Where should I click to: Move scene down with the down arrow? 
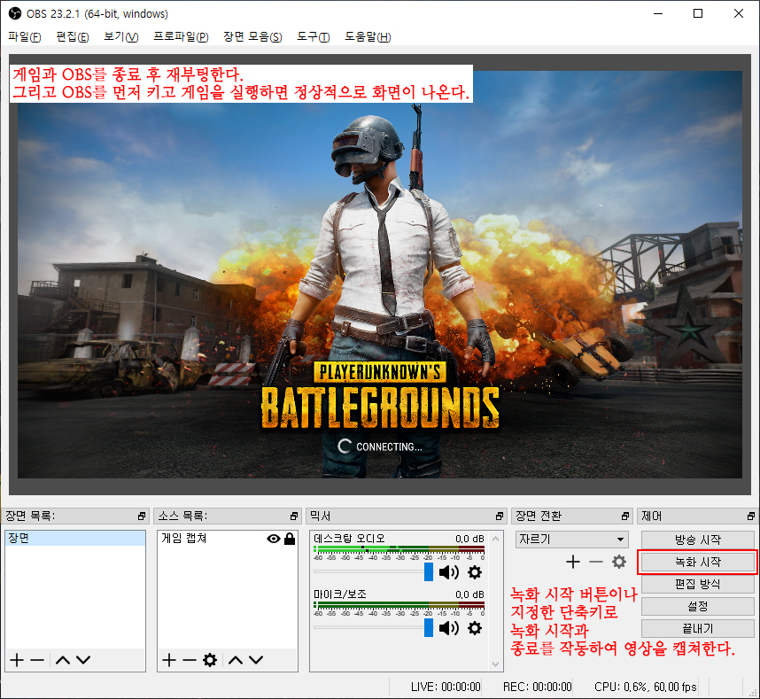pyautogui.click(x=83, y=660)
